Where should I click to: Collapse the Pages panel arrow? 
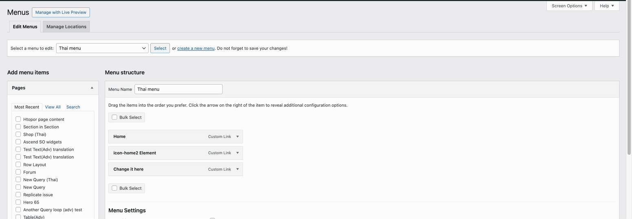[x=92, y=88]
